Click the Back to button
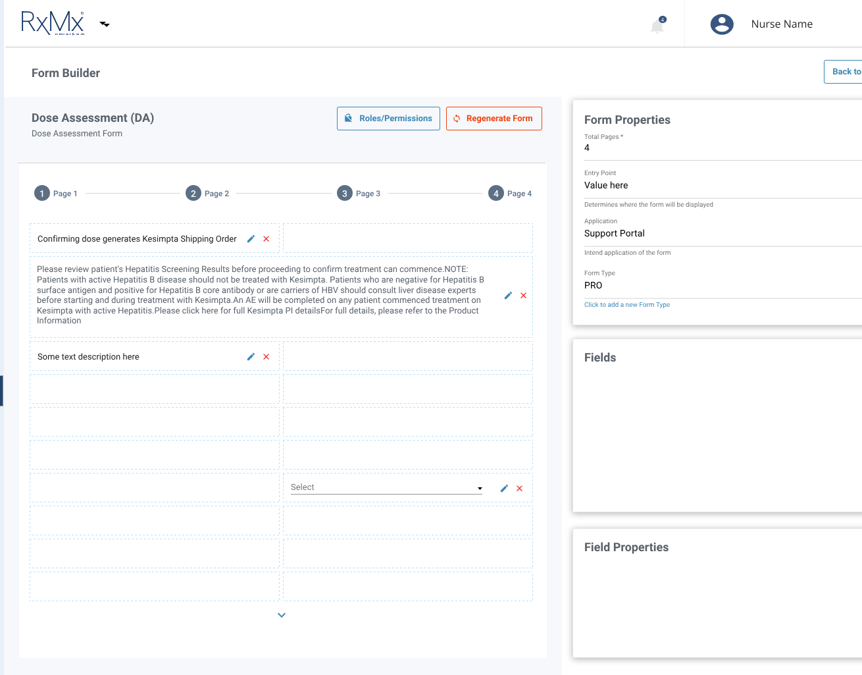The height and width of the screenshot is (675, 862). (843, 72)
